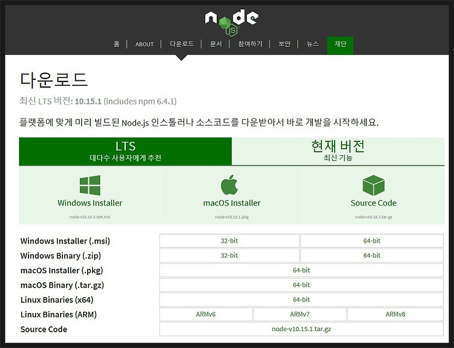This screenshot has height=348, width=454.
Task: Click the Windows Binary (.zip) row label
Action: [x=61, y=256]
